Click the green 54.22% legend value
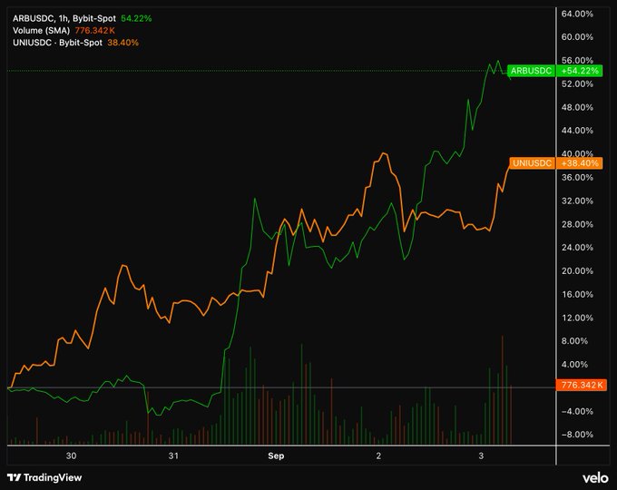 pyautogui.click(x=136, y=18)
